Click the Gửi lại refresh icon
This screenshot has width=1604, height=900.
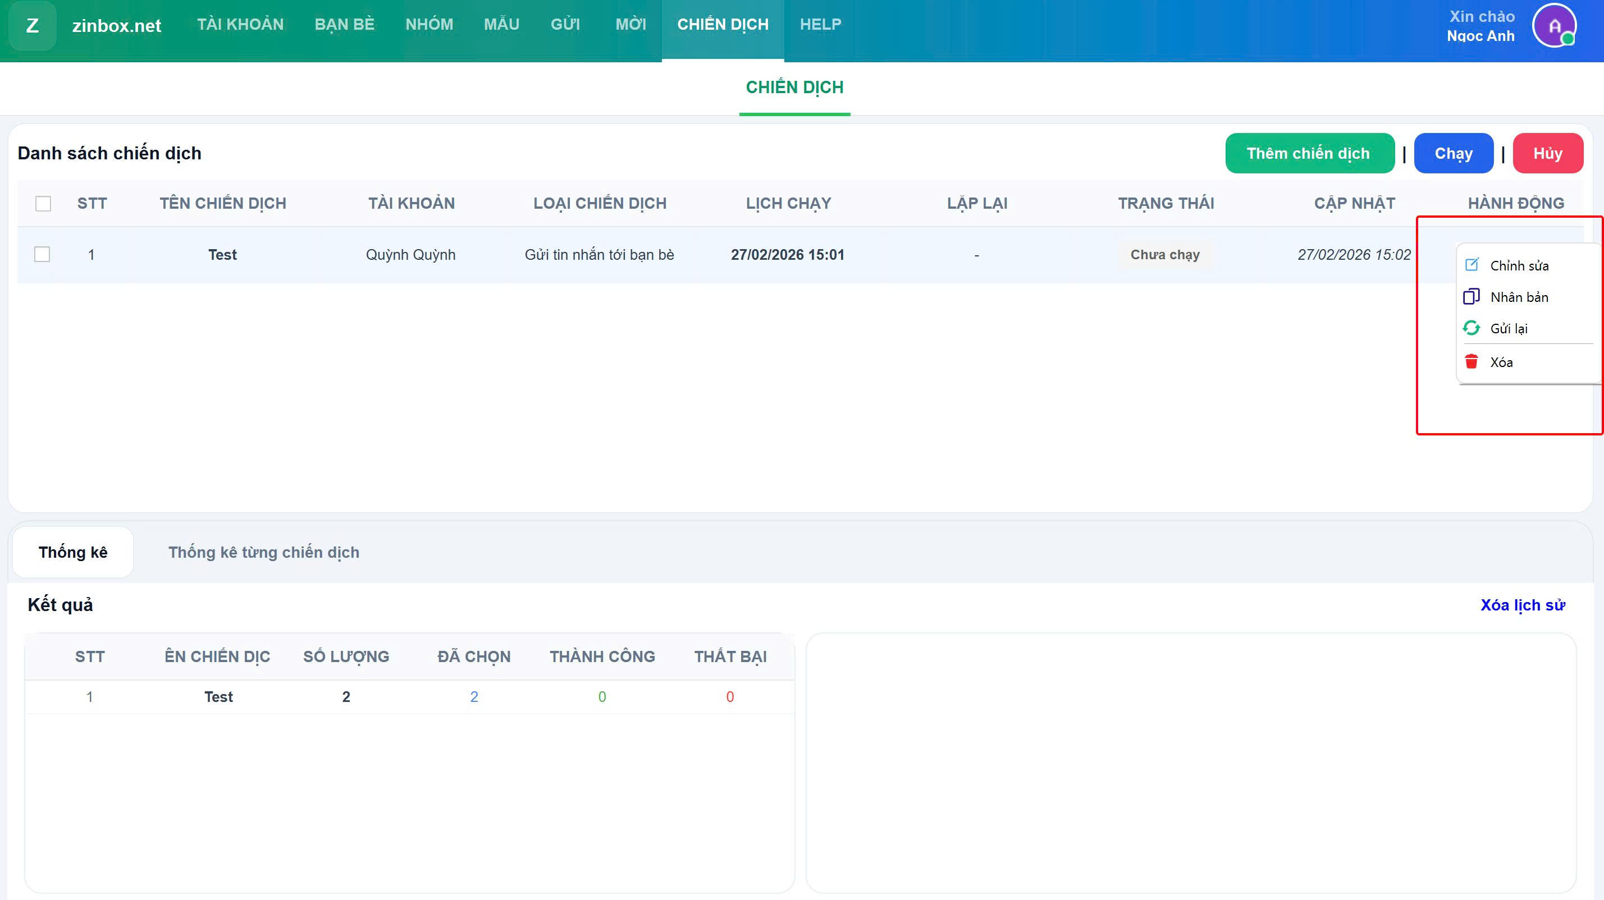[x=1472, y=328]
